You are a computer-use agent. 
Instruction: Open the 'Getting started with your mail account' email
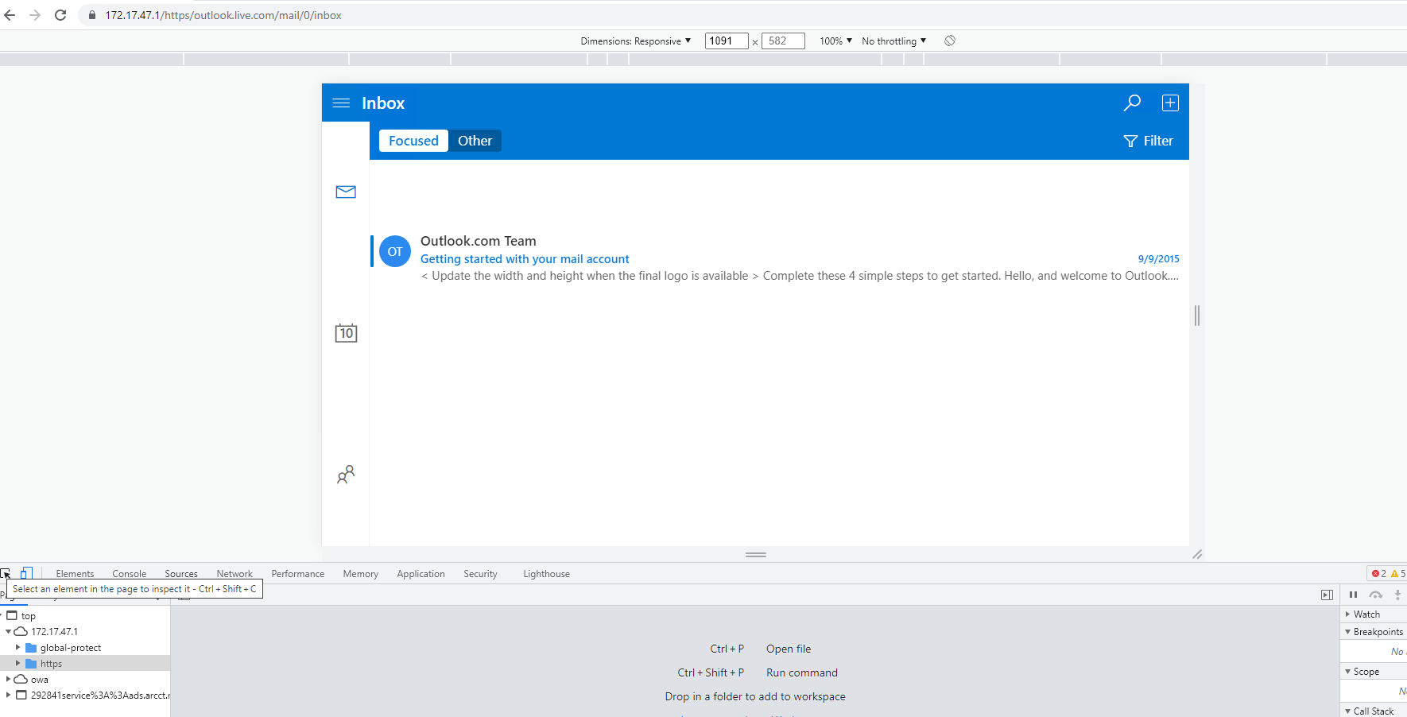point(525,258)
